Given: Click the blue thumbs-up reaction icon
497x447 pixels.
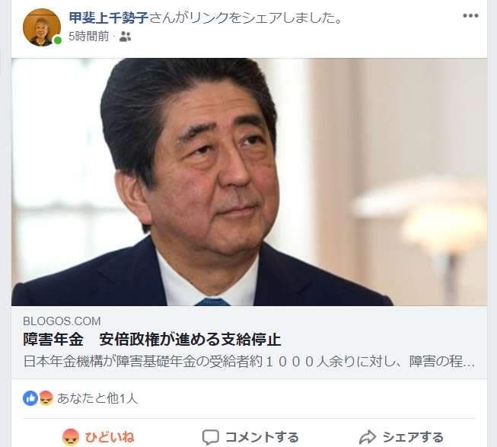Looking at the screenshot, I should click(30, 398).
